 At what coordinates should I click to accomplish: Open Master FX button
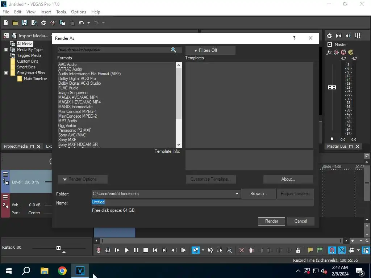pos(329,52)
